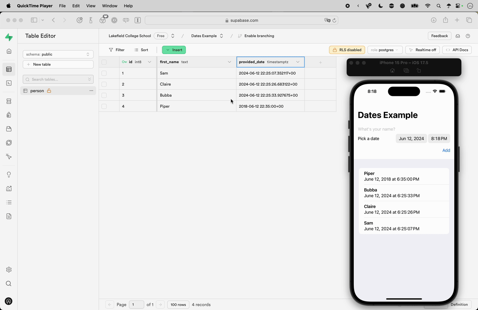The height and width of the screenshot is (310, 478).
Task: Open the Window menu in menu bar
Action: pyautogui.click(x=109, y=6)
